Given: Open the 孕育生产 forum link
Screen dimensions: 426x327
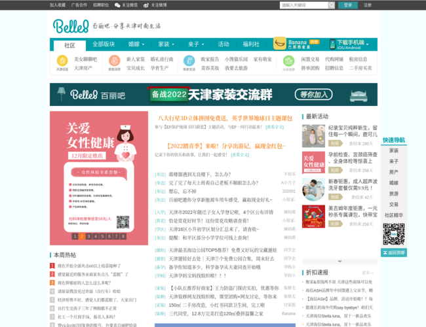Looking at the screenshot, I should coord(159,68).
